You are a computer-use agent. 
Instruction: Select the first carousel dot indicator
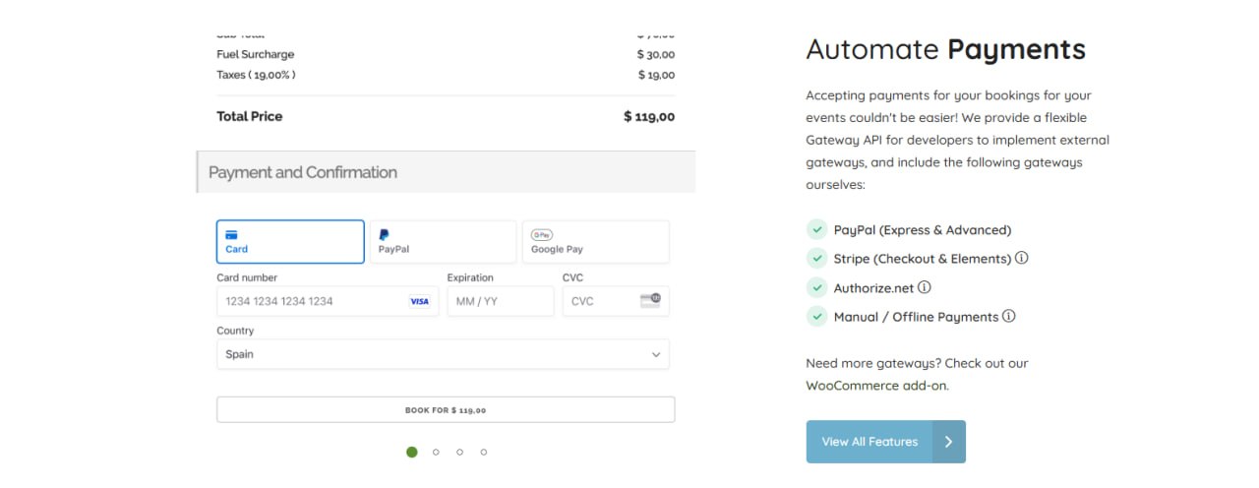click(411, 452)
